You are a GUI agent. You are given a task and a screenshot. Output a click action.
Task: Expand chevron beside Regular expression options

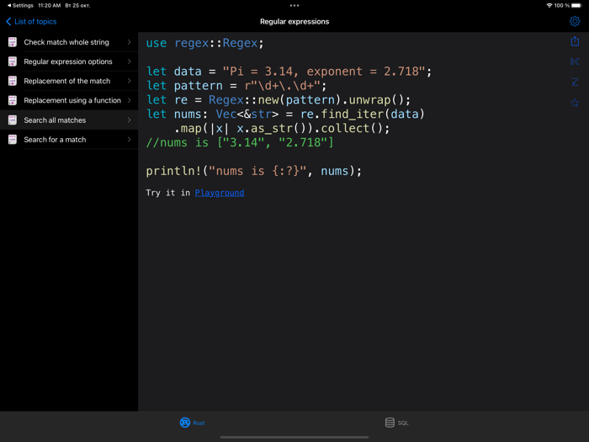(130, 61)
